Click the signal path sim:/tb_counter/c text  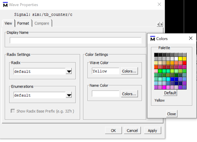pyautogui.click(x=52, y=15)
